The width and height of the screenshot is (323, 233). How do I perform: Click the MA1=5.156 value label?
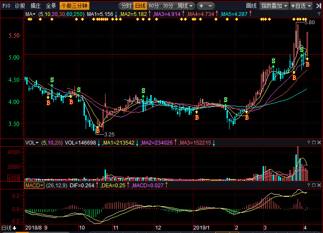(x=100, y=14)
